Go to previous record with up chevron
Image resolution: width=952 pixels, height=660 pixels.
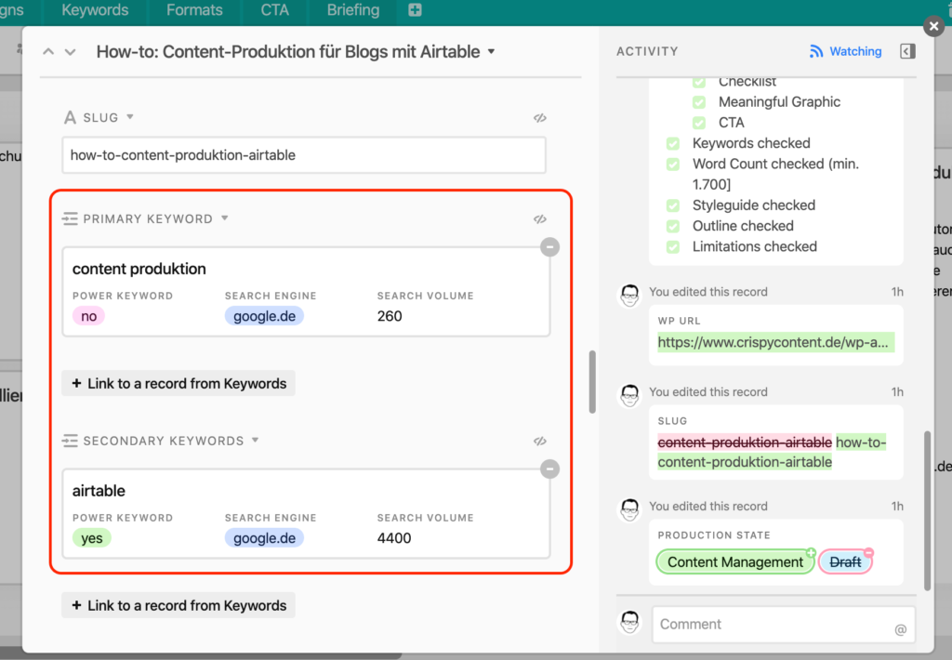coord(48,52)
